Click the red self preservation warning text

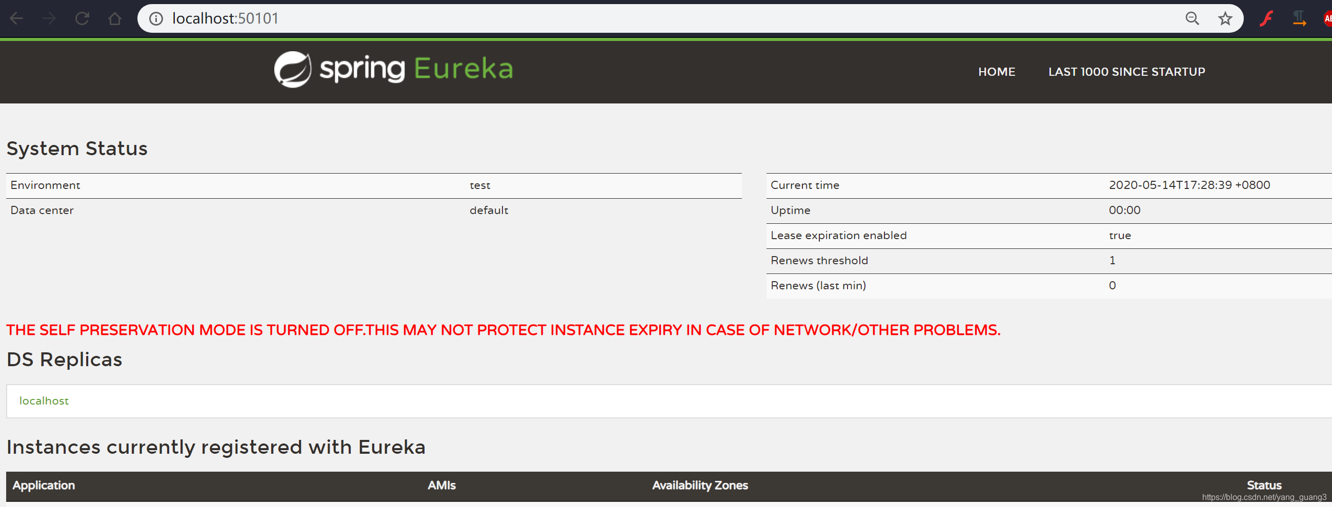pos(503,330)
